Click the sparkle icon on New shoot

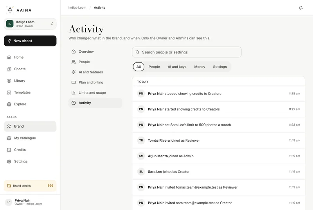(9, 41)
